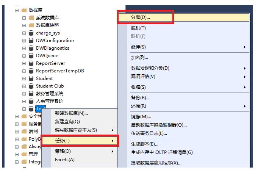Collapse the 数据库 tree node

(x=17, y=10)
